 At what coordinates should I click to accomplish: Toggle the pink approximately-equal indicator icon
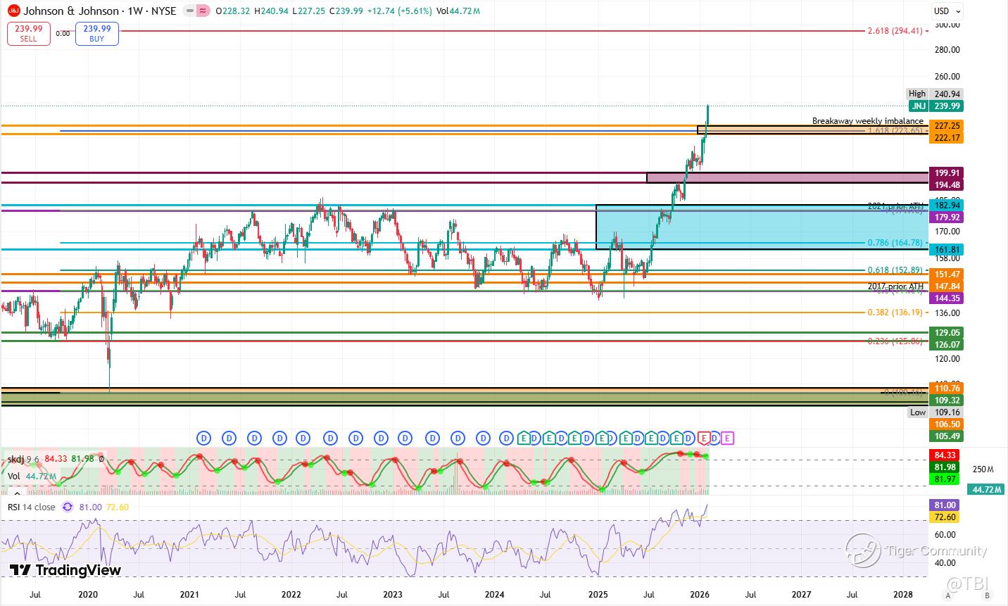203,11
